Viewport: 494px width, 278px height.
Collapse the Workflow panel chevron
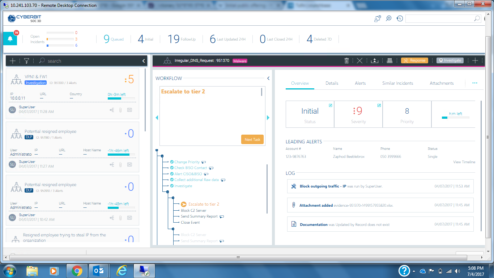pyautogui.click(x=268, y=78)
